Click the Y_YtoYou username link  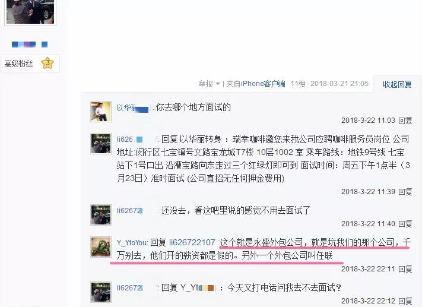coord(132,243)
